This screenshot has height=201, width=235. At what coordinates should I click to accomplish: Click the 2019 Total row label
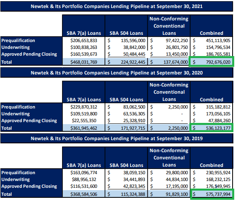[x=6, y=194]
